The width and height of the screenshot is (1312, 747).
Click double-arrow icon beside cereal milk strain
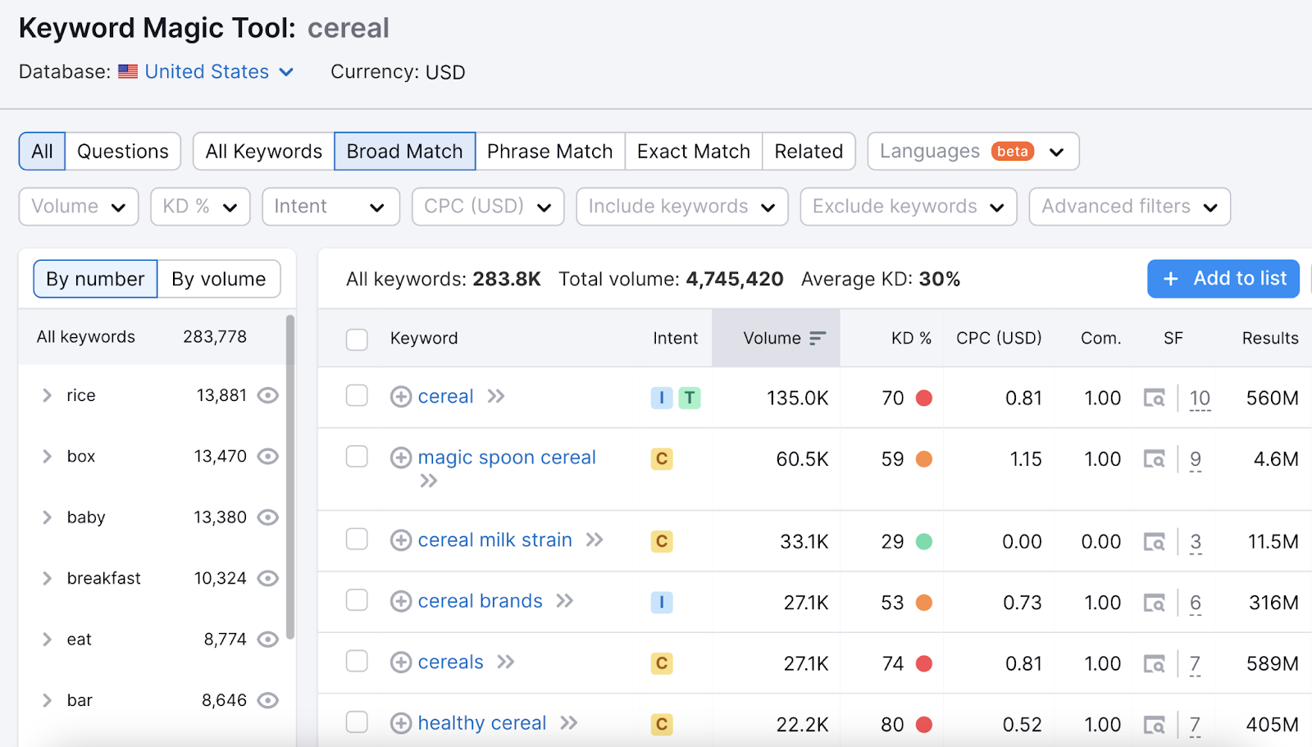pyautogui.click(x=594, y=540)
